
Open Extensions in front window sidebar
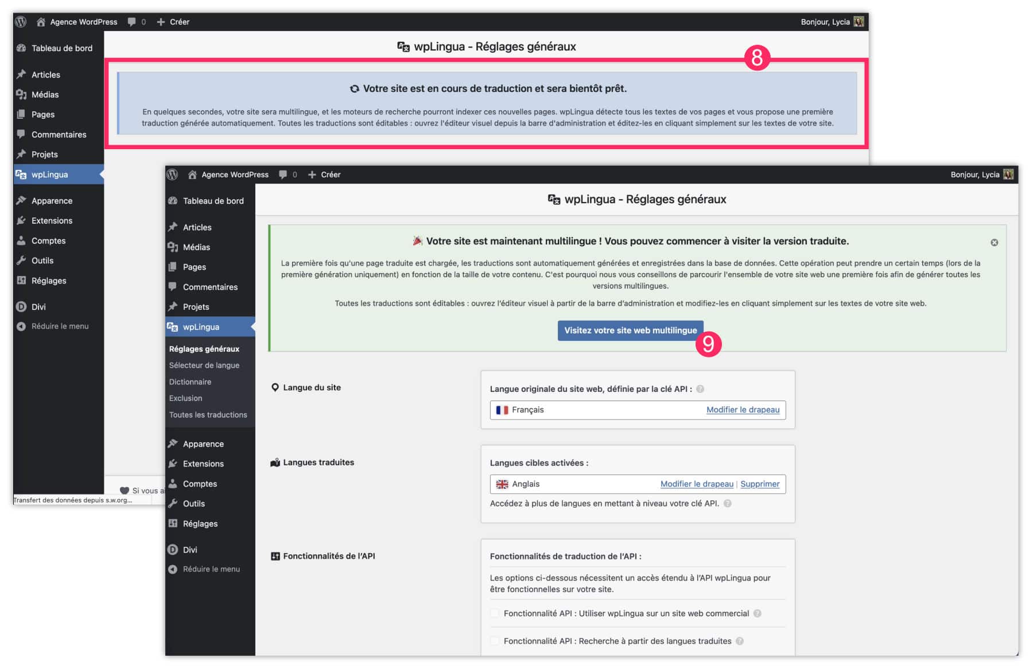(x=210, y=464)
